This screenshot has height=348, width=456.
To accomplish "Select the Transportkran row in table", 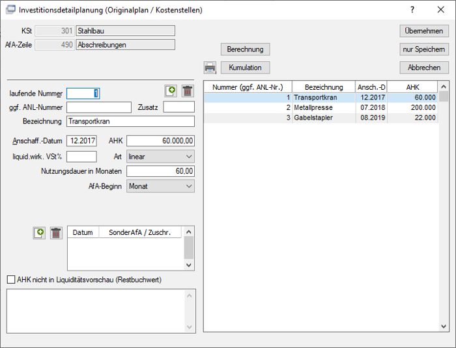I will point(321,98).
